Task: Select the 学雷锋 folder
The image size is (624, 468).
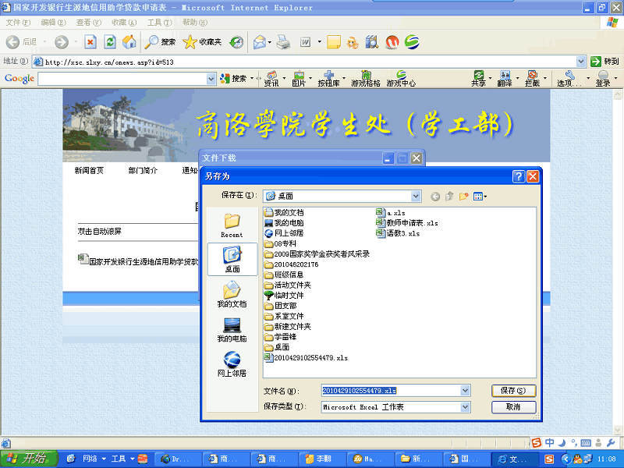Action: click(285, 337)
